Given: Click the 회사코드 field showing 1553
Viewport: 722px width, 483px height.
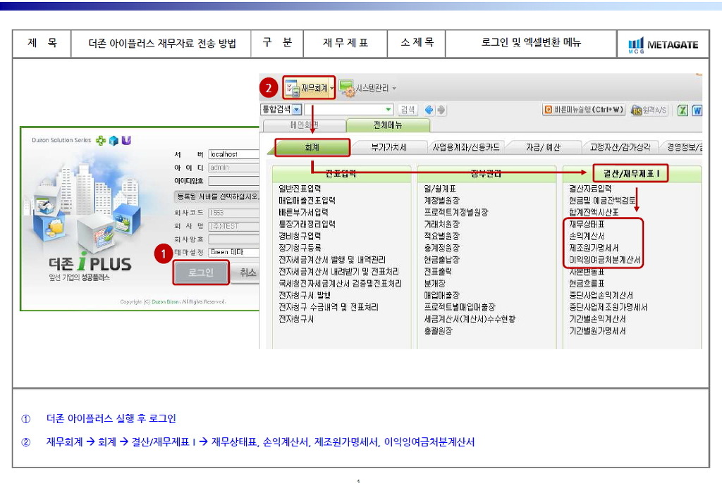Looking at the screenshot, I should click(x=233, y=213).
